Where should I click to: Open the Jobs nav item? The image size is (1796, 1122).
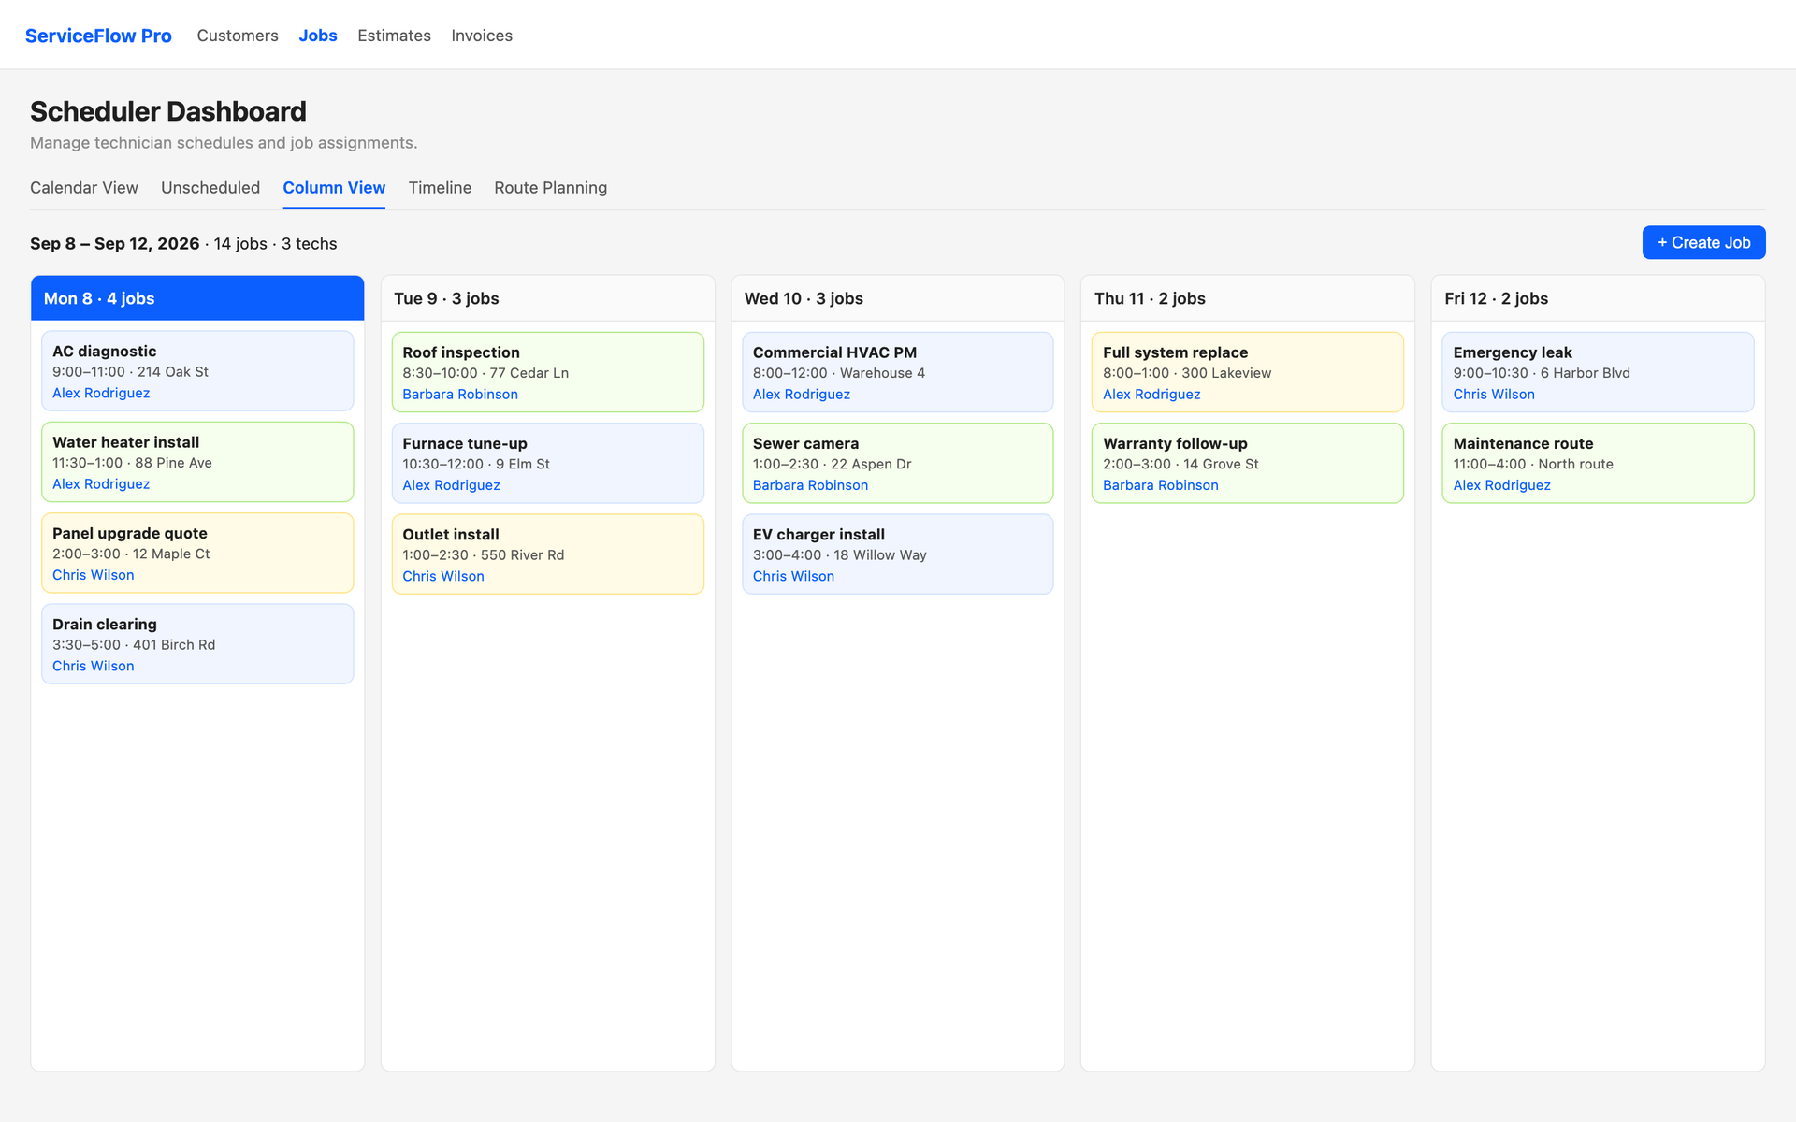point(318,36)
